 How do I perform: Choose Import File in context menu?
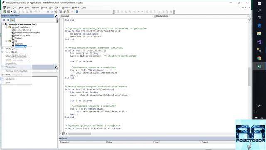pos(16,64)
